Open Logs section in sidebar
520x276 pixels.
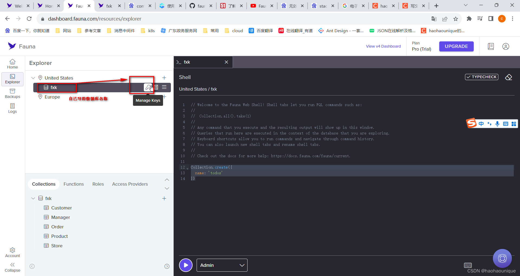tap(12, 108)
